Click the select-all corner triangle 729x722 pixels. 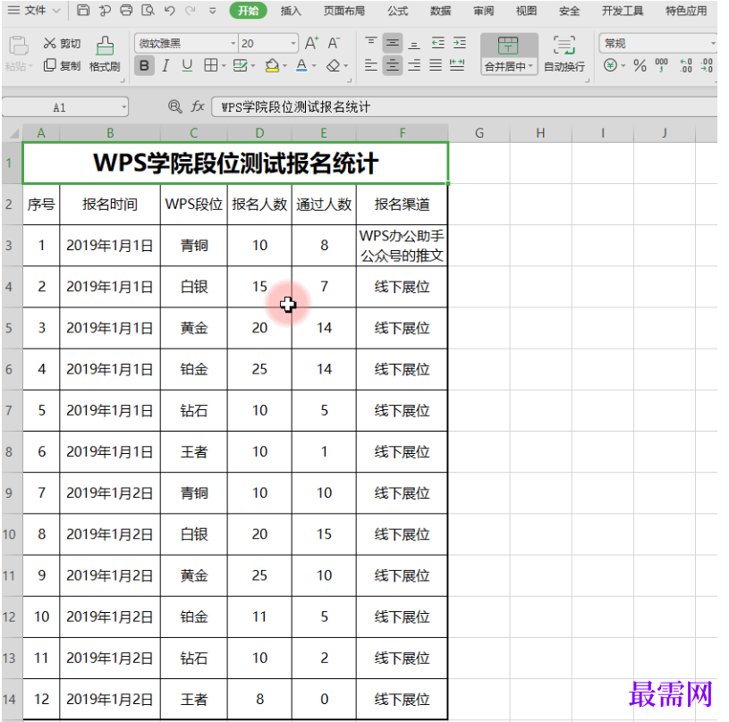click(x=13, y=133)
